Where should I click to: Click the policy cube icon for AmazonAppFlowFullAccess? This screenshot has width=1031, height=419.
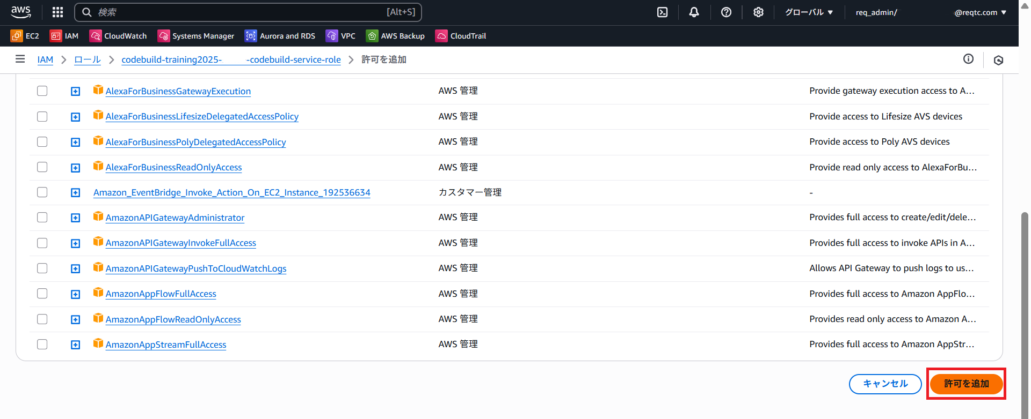click(98, 292)
